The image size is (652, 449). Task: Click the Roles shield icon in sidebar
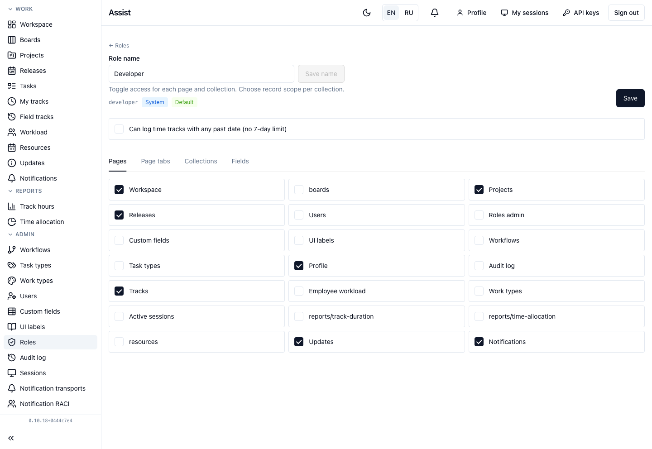pyautogui.click(x=12, y=342)
